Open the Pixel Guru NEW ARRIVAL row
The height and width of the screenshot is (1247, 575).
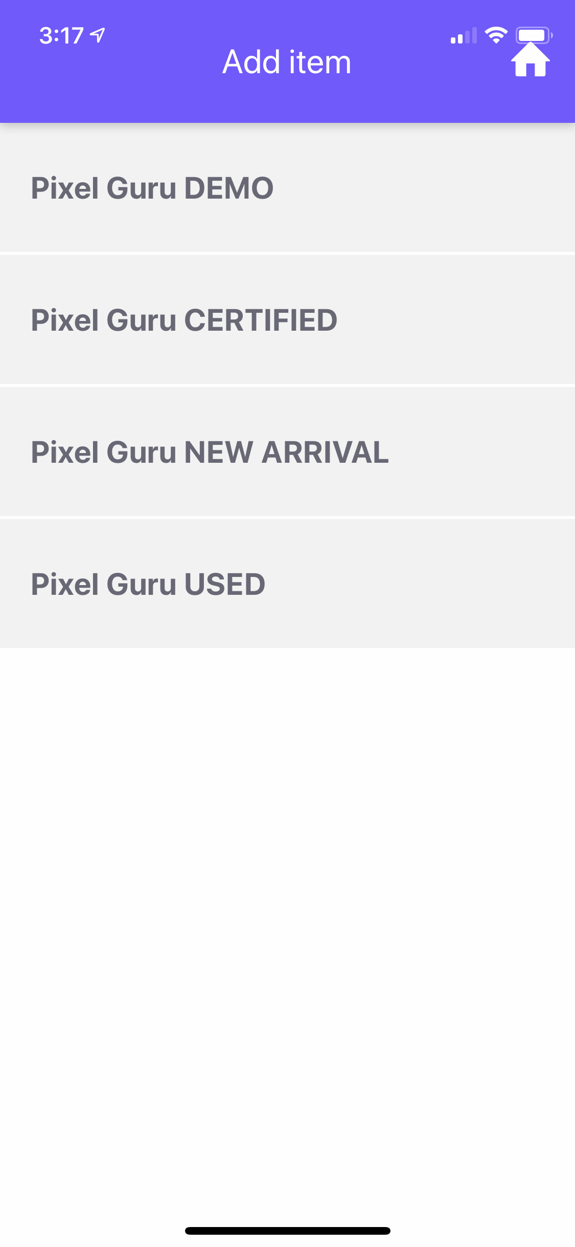click(287, 451)
